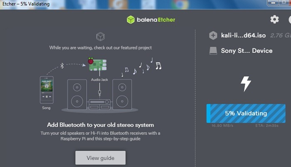Click the Etcher – 5% Validating title bar

[26, 4]
